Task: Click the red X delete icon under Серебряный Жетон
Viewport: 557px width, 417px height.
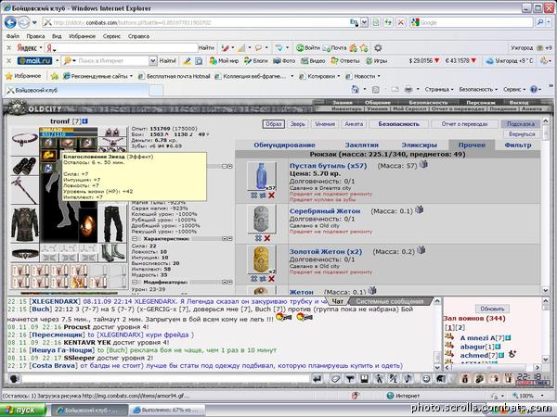Action: (267, 238)
